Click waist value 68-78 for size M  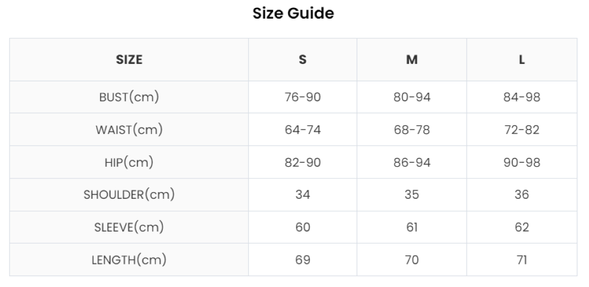point(412,131)
